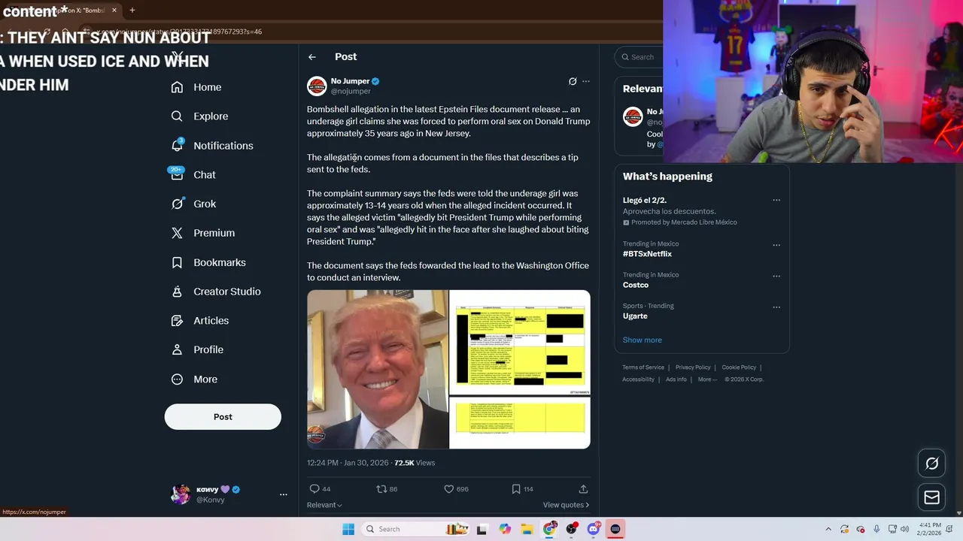Open post's three-dot more options
Viewport: 963px width, 541px height.
coord(586,81)
